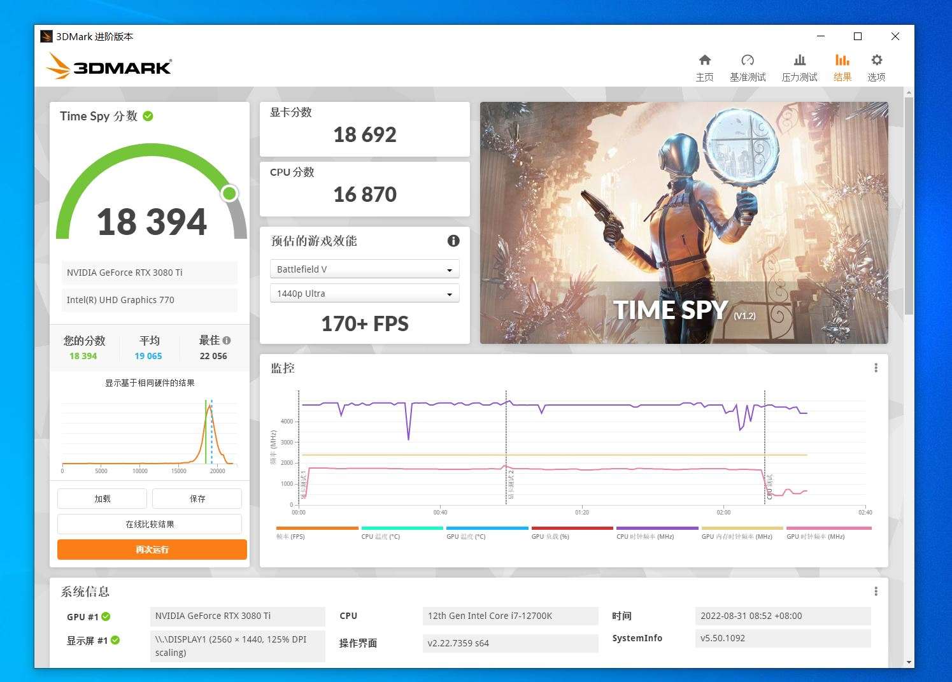Open the 基准测试 benchmarks tab
Image resolution: width=952 pixels, height=682 pixels.
coord(748,67)
